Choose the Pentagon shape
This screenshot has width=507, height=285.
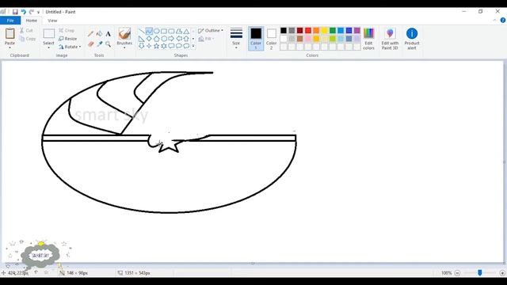[157, 39]
